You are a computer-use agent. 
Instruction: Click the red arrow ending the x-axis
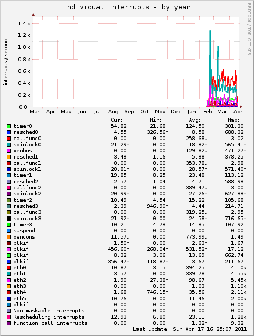(241, 107)
